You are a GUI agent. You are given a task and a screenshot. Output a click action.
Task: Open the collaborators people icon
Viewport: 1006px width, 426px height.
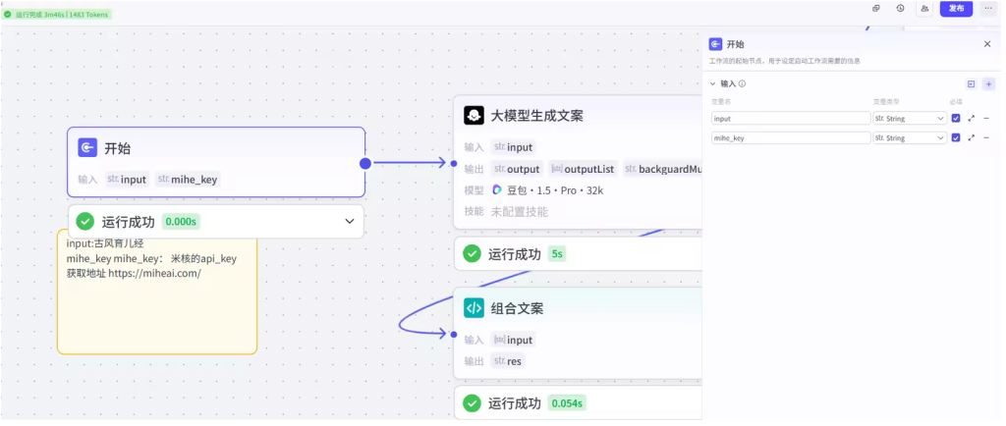click(x=924, y=9)
